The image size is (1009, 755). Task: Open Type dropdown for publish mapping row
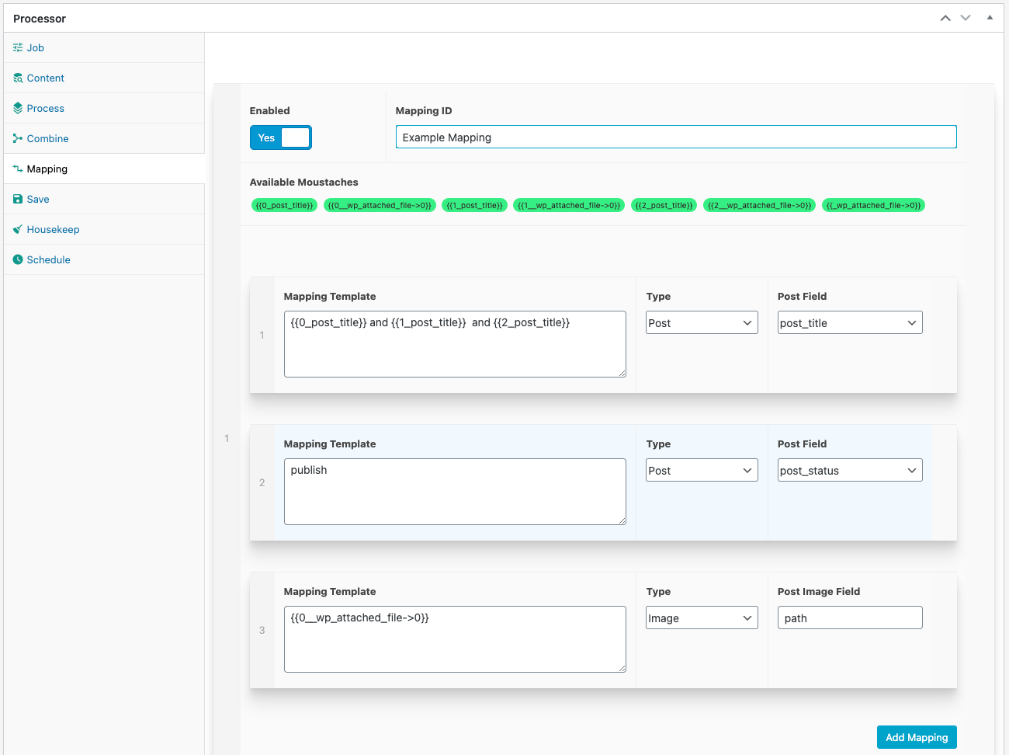[702, 470]
